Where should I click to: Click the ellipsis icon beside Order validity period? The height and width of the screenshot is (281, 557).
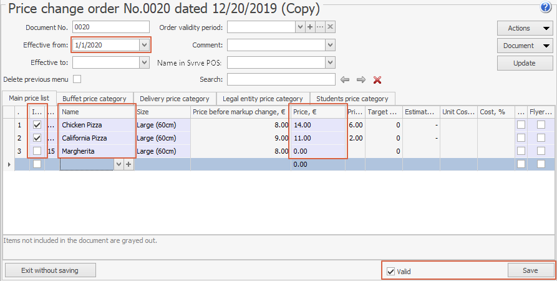[320, 27]
